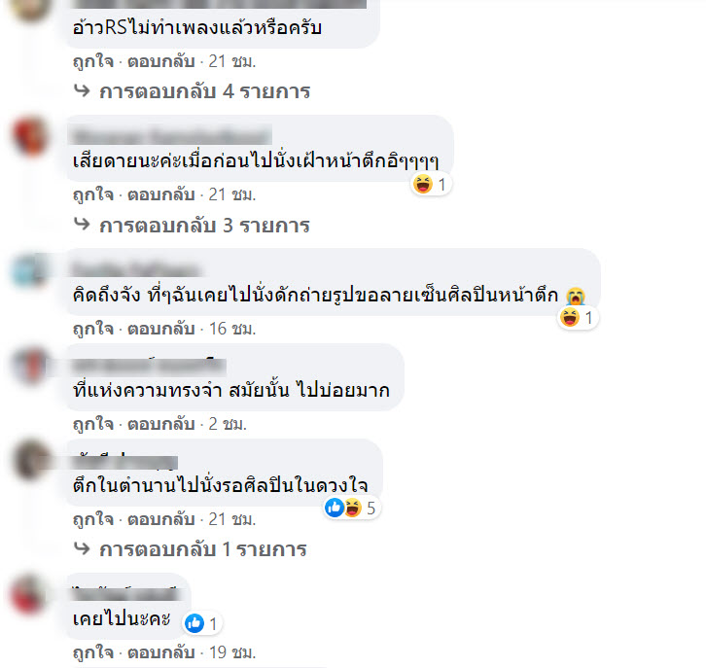The width and height of the screenshot is (706, 668).
Task: Like the คิดถึงจัง comment via ถูกใจ
Action: pyautogui.click(x=93, y=329)
